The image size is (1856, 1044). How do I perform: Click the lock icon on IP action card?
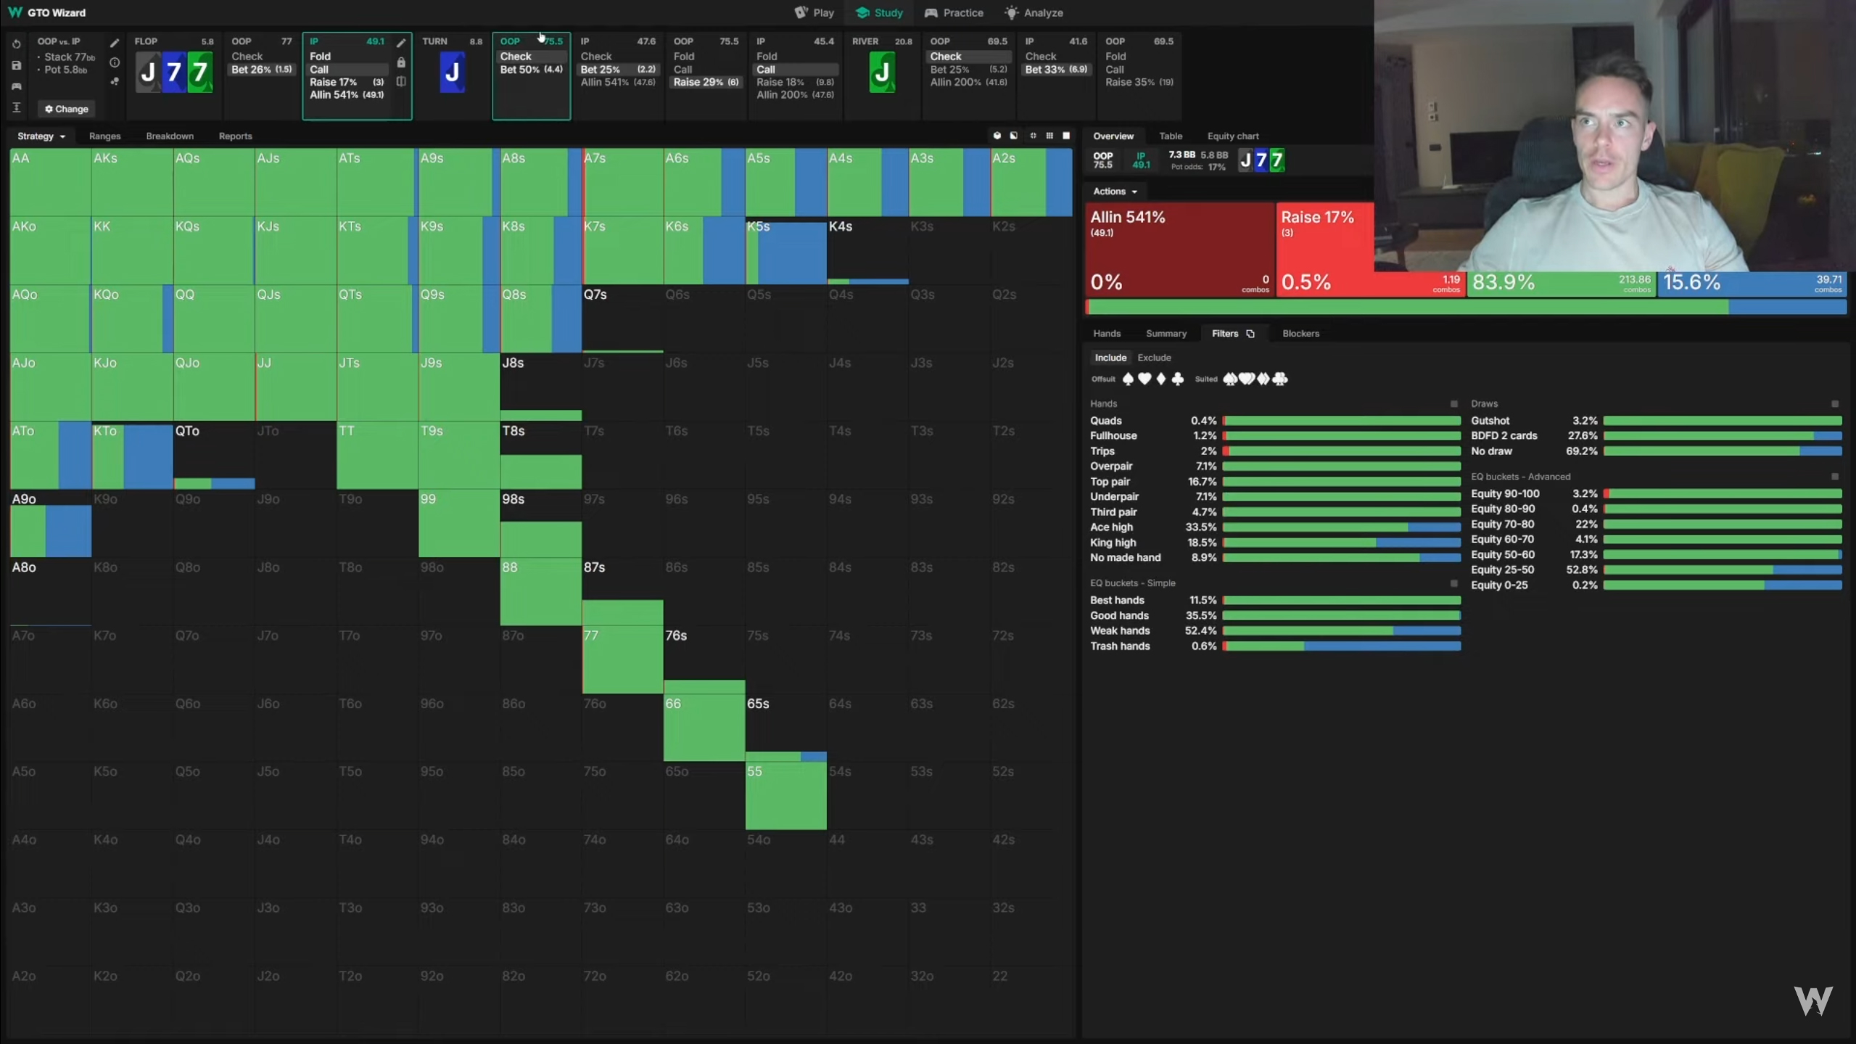[x=401, y=62]
